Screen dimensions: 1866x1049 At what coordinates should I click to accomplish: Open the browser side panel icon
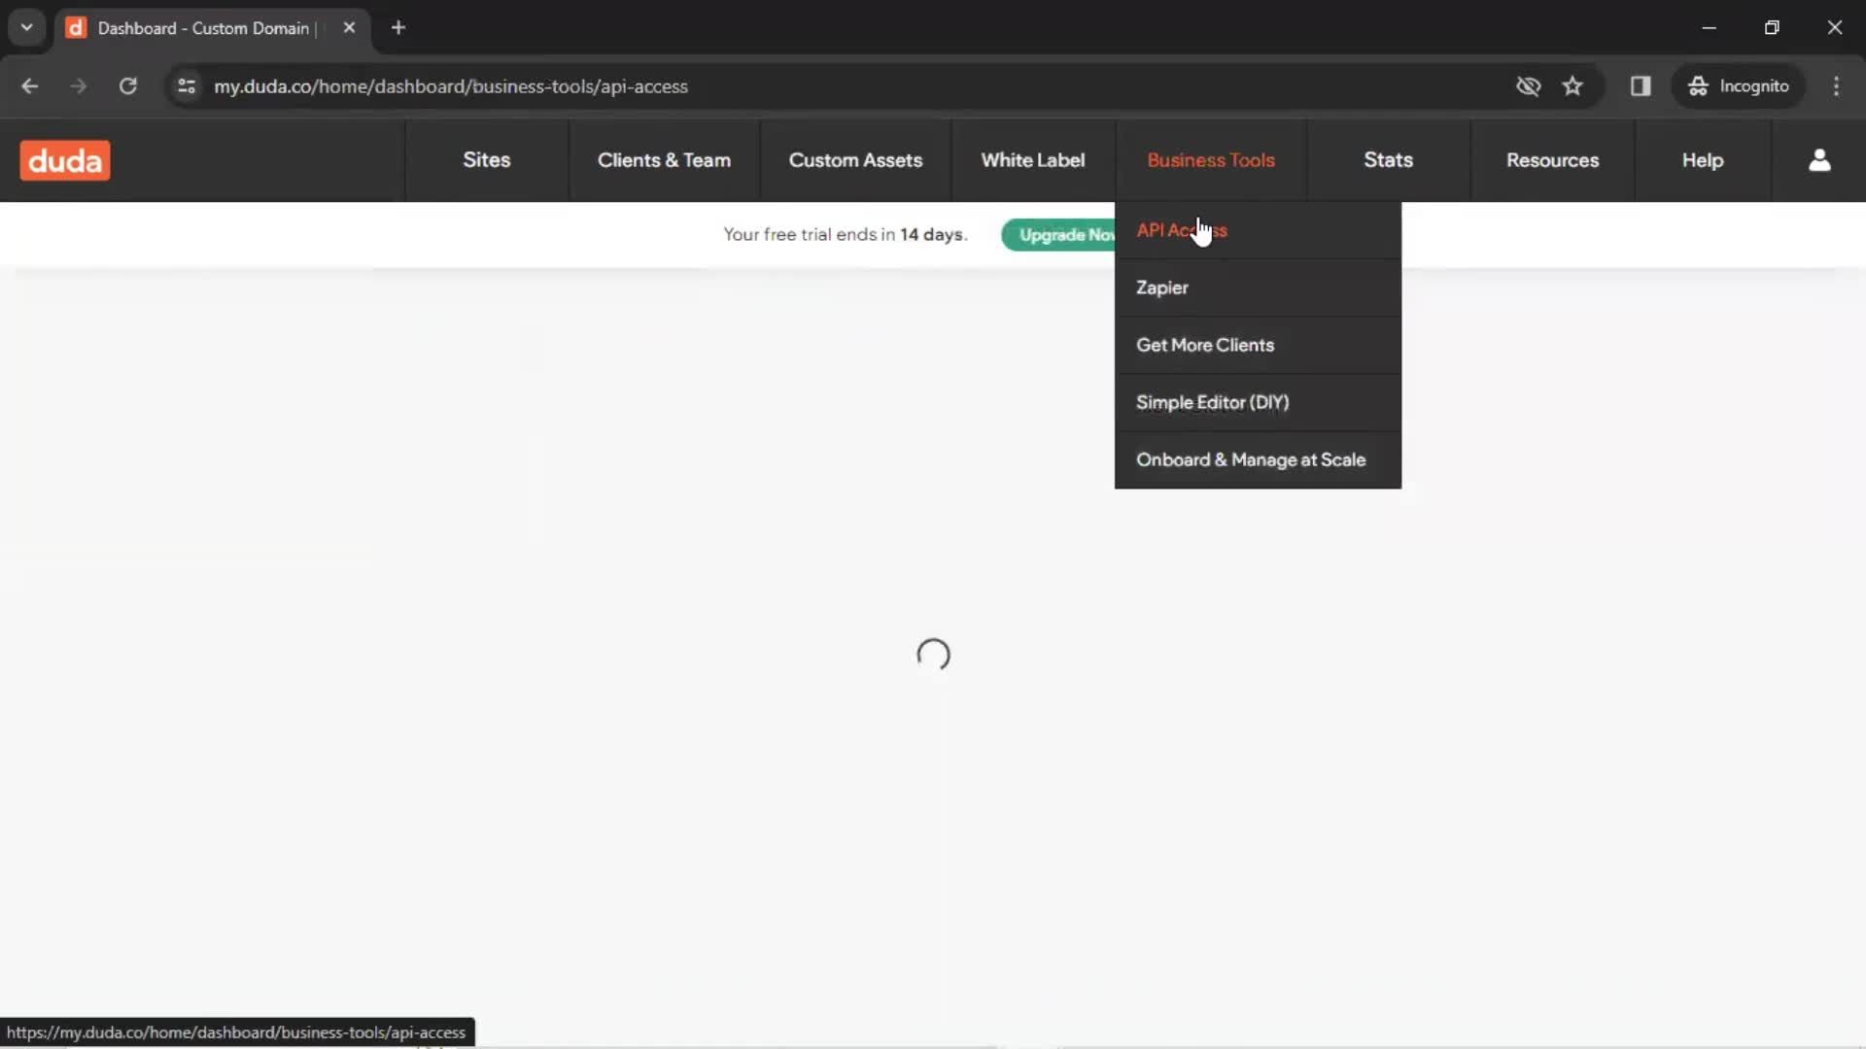1641,86
